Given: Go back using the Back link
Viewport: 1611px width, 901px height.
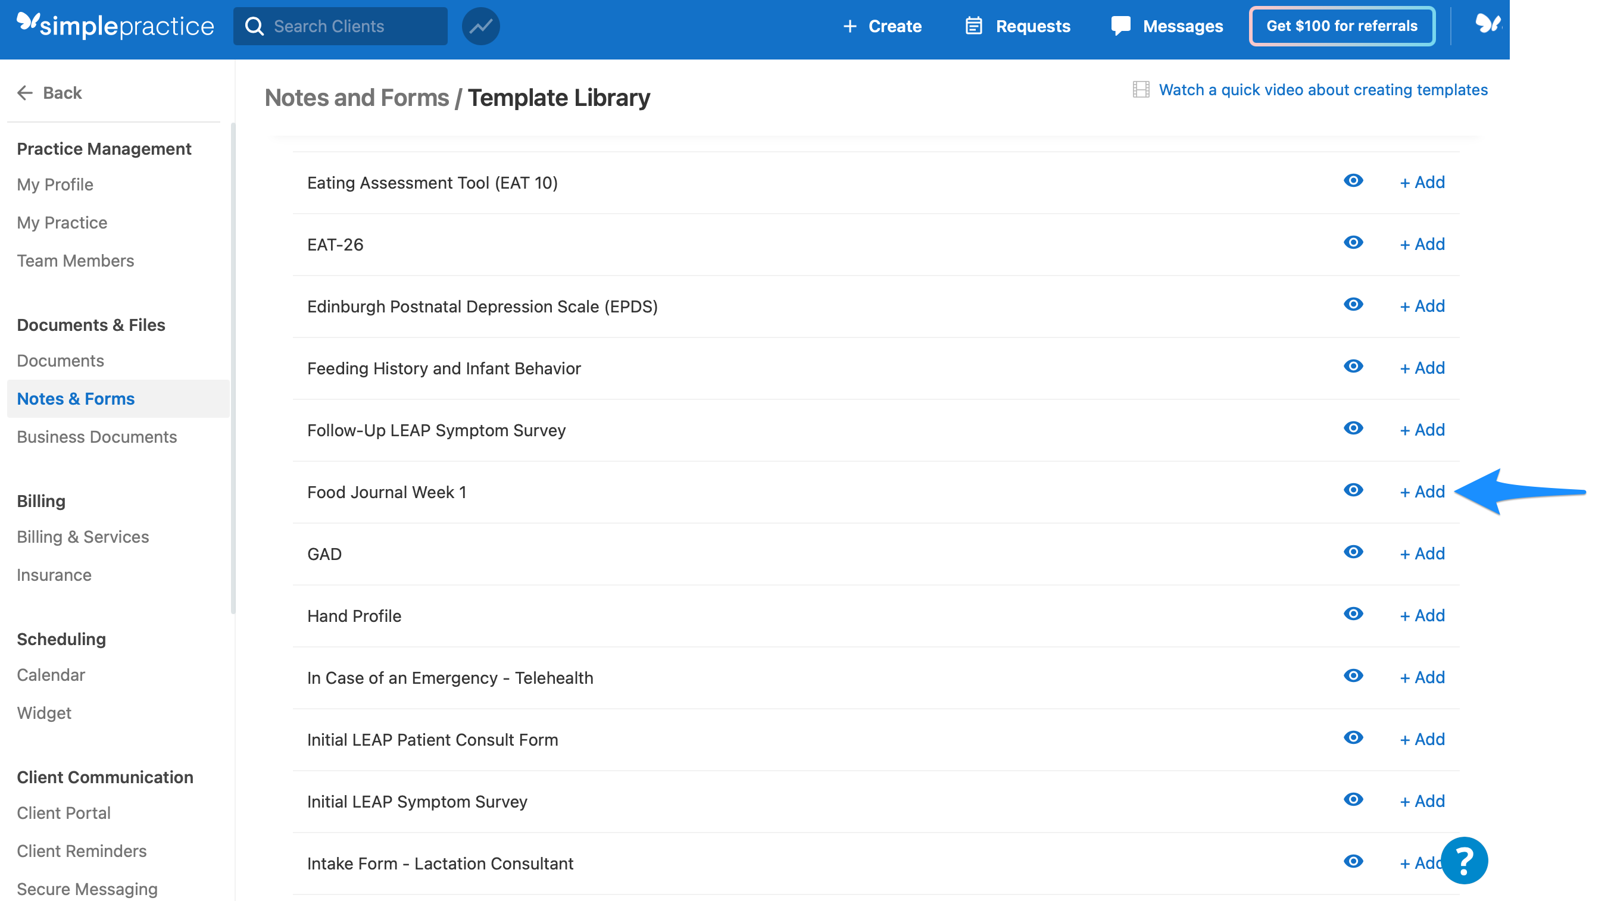Looking at the screenshot, I should point(49,92).
